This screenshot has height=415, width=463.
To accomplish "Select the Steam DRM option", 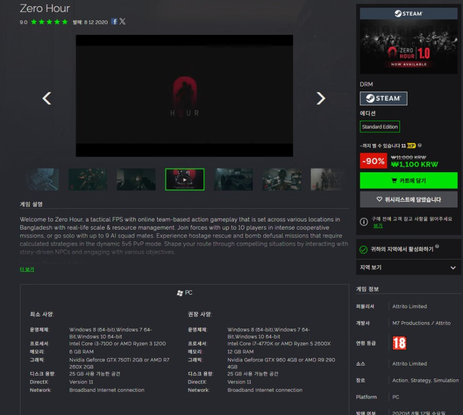I will click(x=383, y=99).
